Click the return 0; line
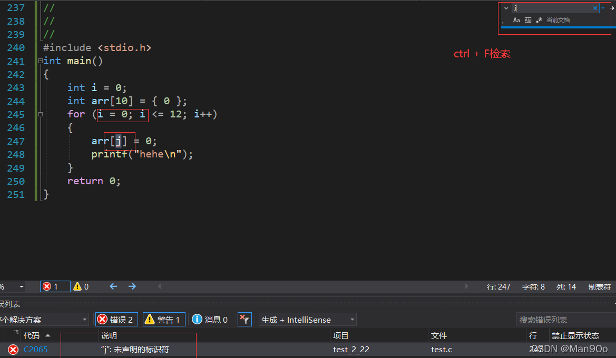 (94, 181)
